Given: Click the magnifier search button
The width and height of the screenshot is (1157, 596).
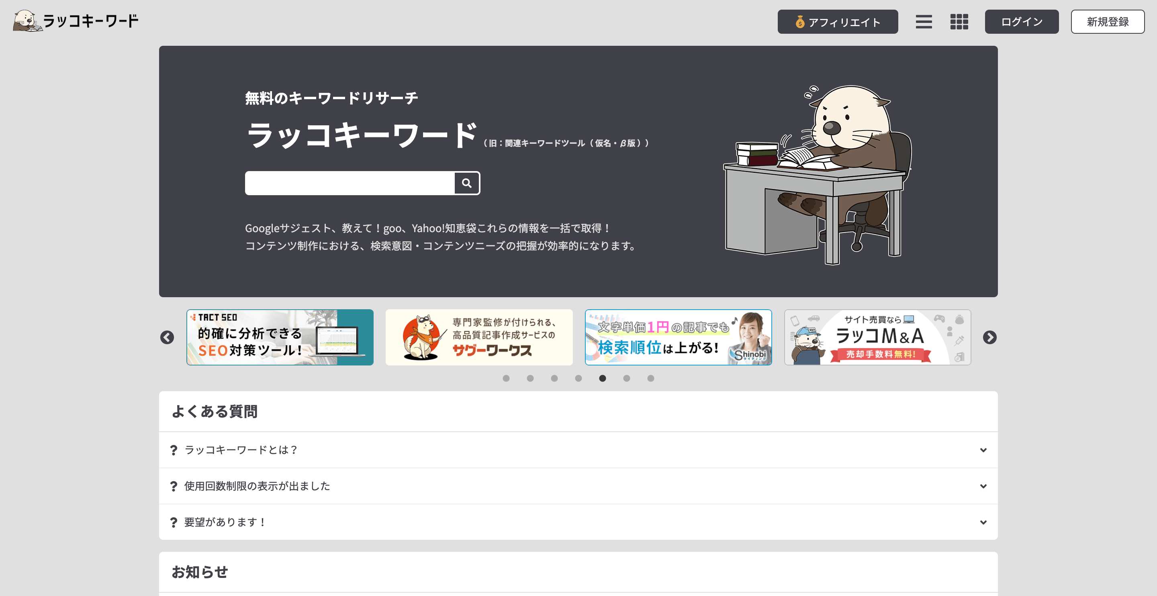Looking at the screenshot, I should [467, 183].
